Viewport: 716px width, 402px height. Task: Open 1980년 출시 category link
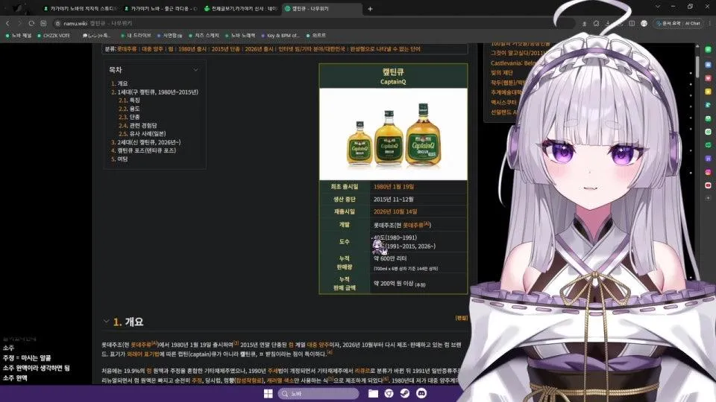(192, 49)
